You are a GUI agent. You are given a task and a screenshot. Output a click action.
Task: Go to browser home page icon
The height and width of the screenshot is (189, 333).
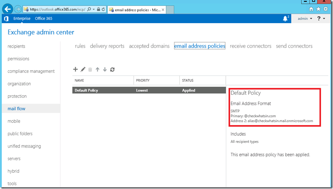coord(311,9)
